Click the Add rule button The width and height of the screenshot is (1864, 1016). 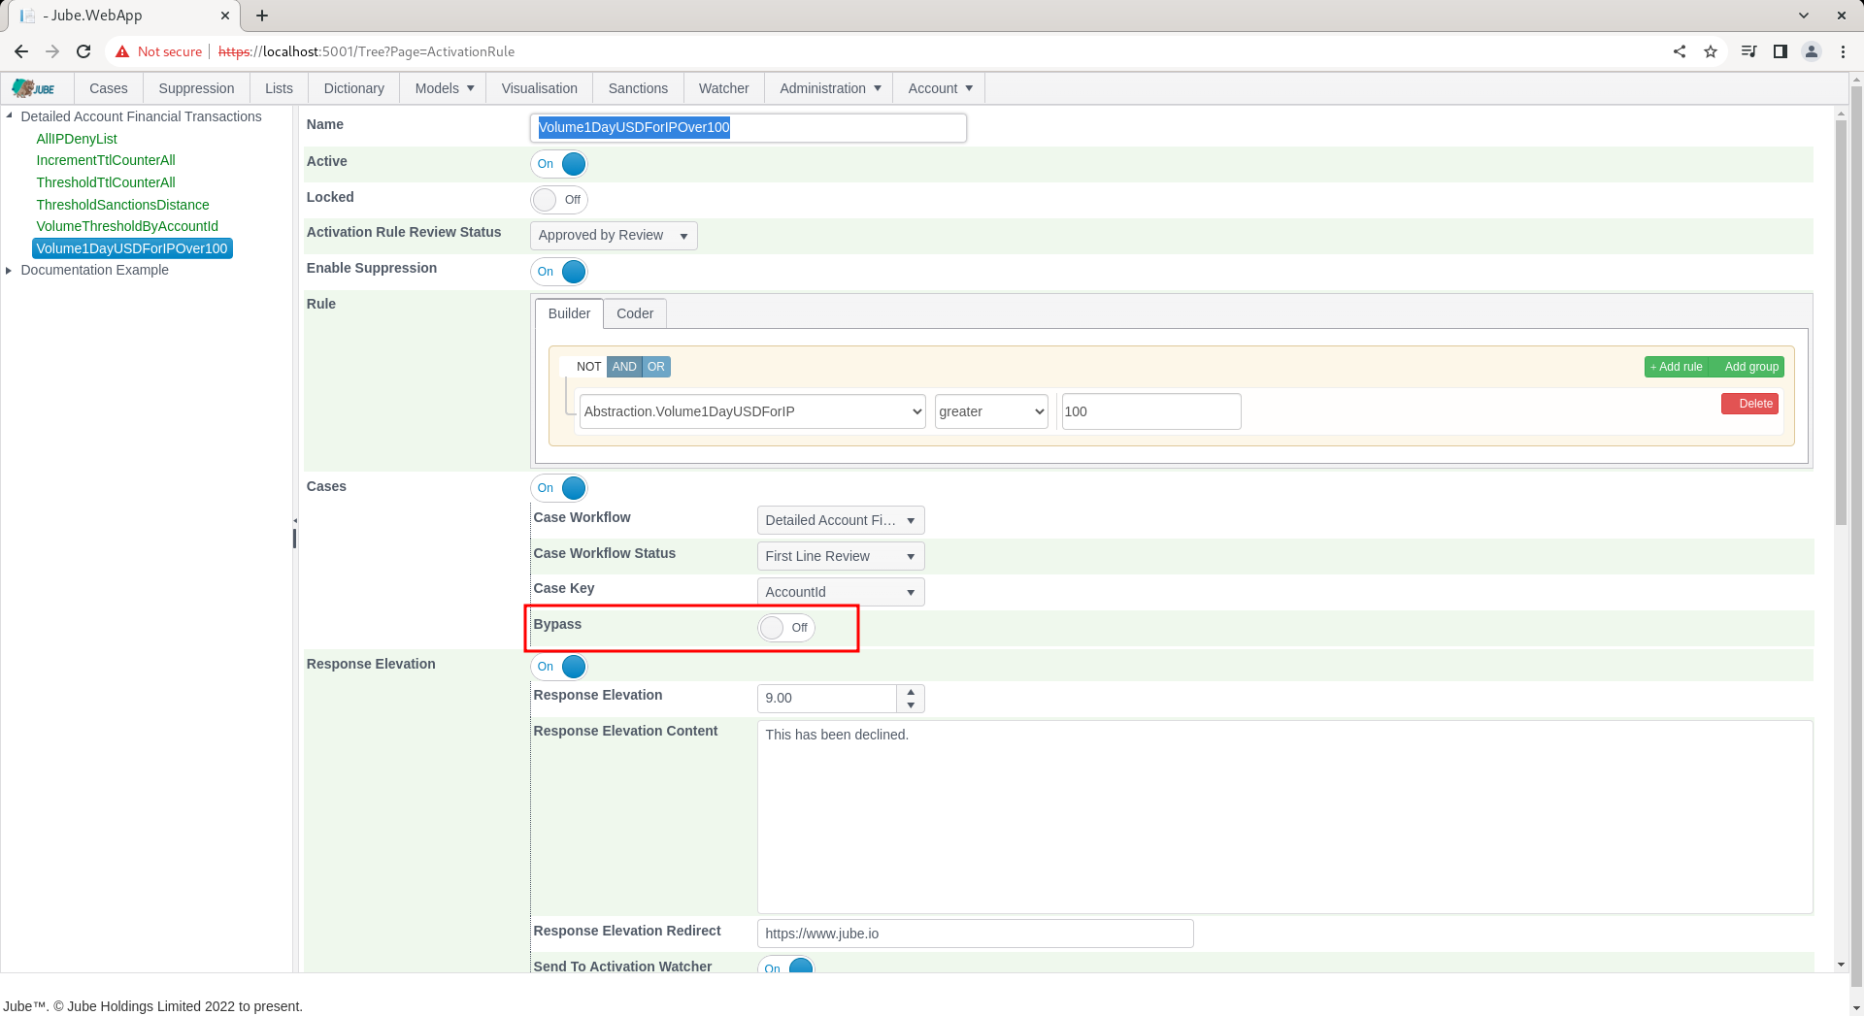click(x=1677, y=367)
